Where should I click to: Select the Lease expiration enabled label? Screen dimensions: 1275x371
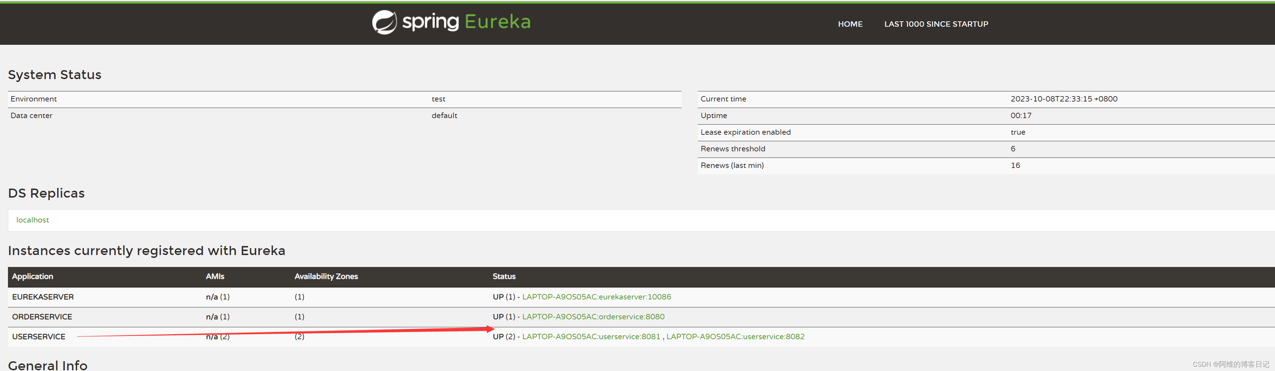[x=745, y=132]
